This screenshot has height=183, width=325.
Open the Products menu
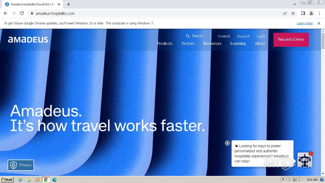click(x=165, y=43)
